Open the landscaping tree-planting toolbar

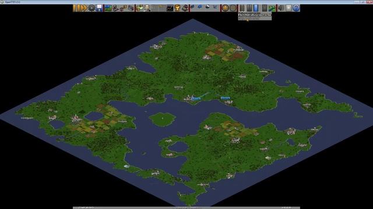coord(272,8)
